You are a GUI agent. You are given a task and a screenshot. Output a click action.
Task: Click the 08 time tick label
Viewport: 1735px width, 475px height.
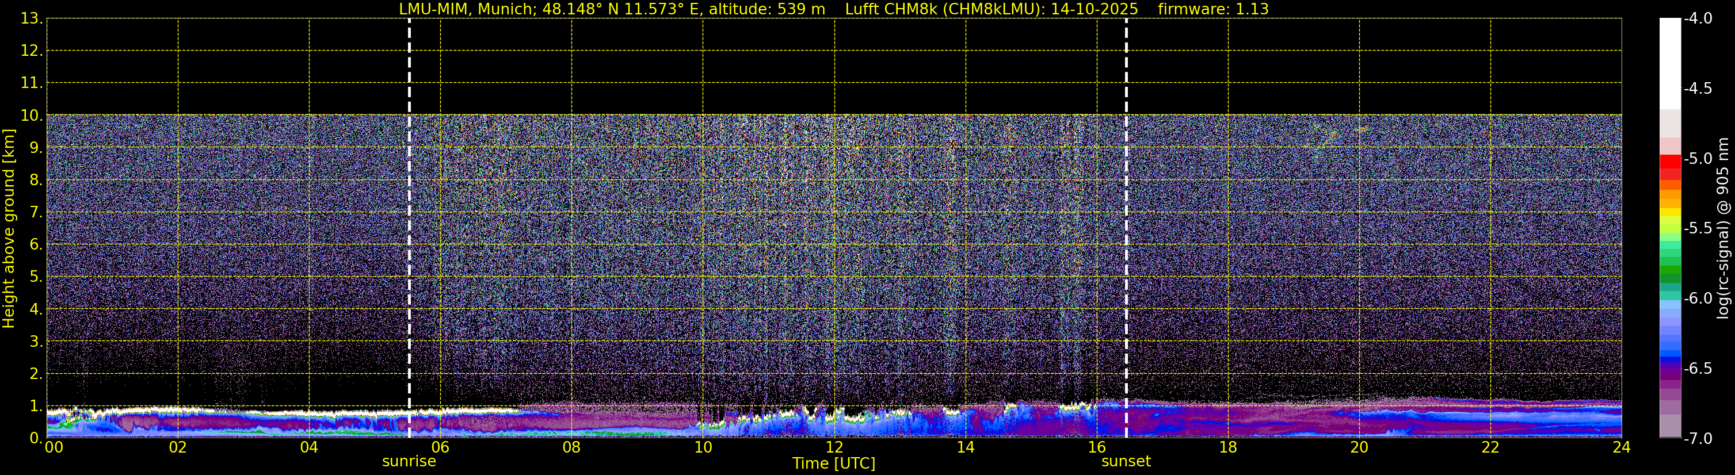(572, 447)
